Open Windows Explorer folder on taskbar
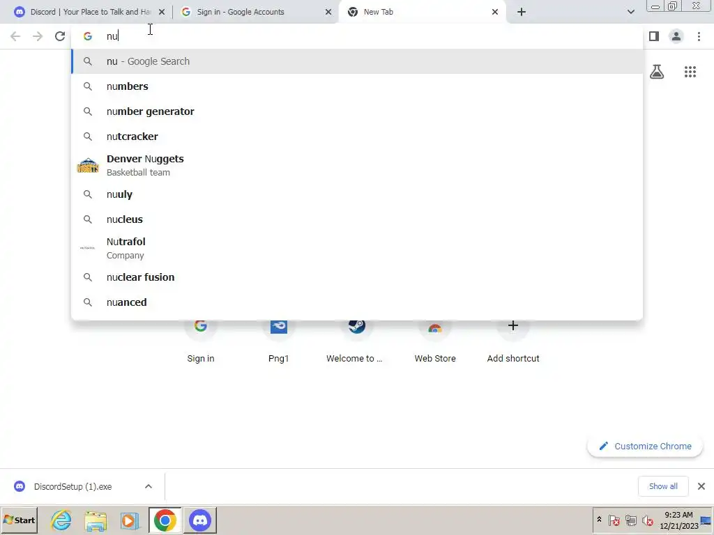 96,520
